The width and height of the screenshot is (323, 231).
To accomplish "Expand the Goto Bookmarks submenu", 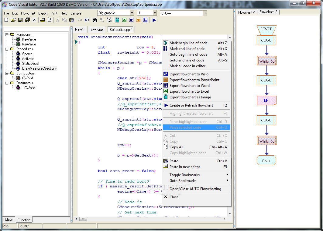I will [197, 181].
